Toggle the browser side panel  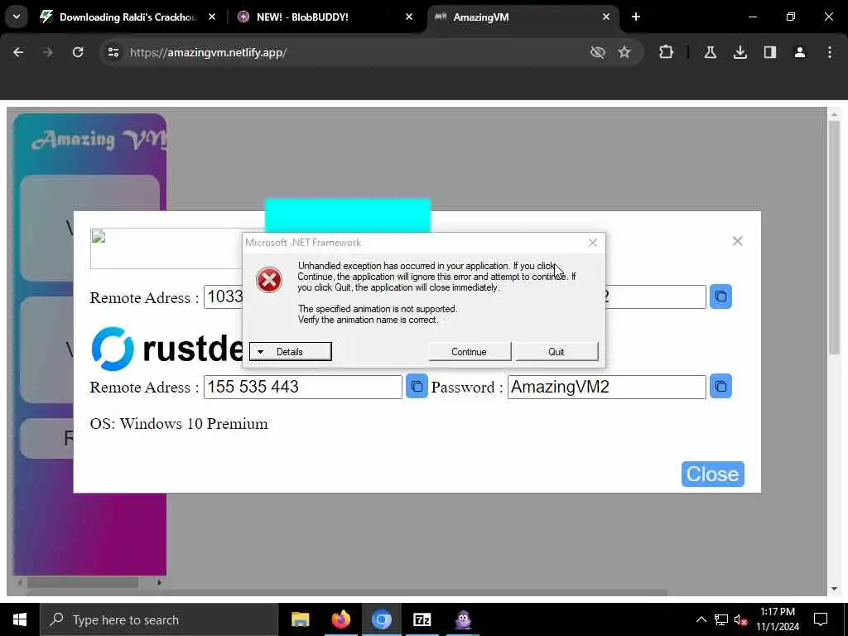770,52
